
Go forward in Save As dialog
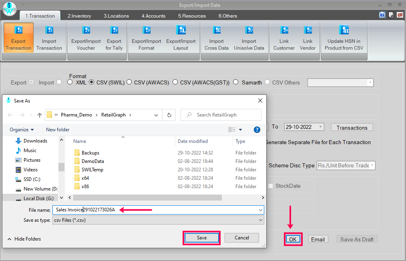tap(22, 115)
